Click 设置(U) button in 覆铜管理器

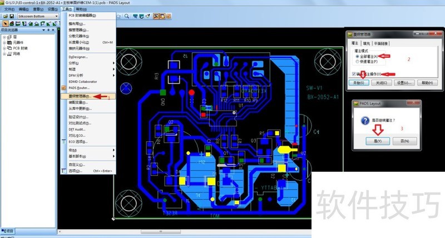click(x=404, y=83)
